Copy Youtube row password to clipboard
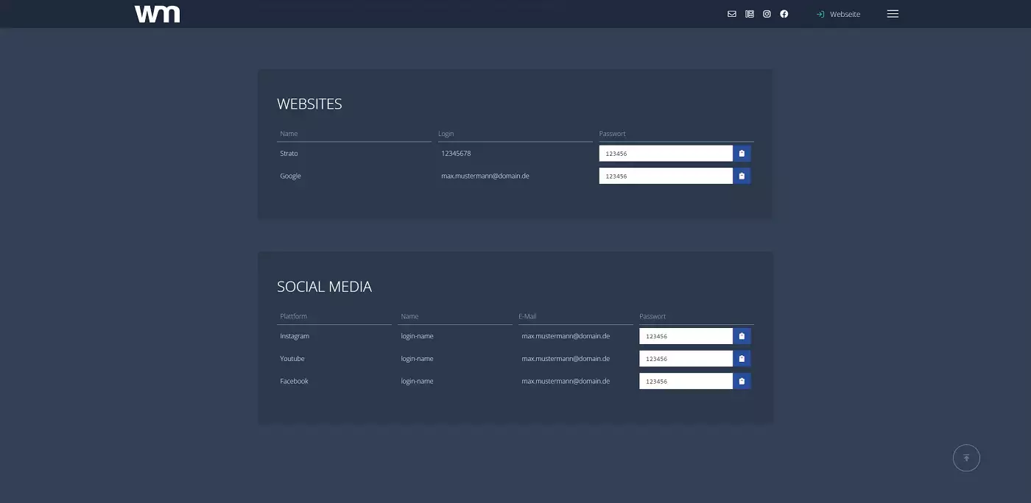This screenshot has width=1031, height=503. (x=742, y=359)
